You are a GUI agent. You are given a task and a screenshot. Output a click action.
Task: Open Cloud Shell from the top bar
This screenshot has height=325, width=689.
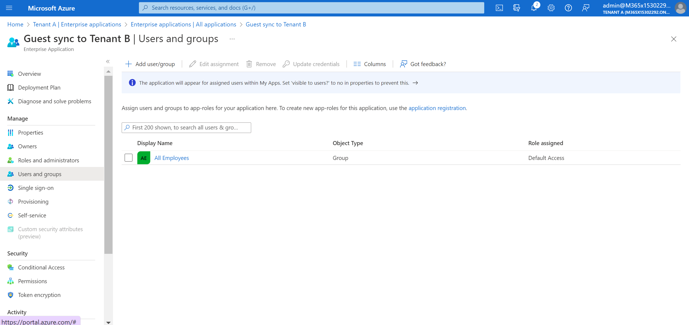[x=499, y=8]
